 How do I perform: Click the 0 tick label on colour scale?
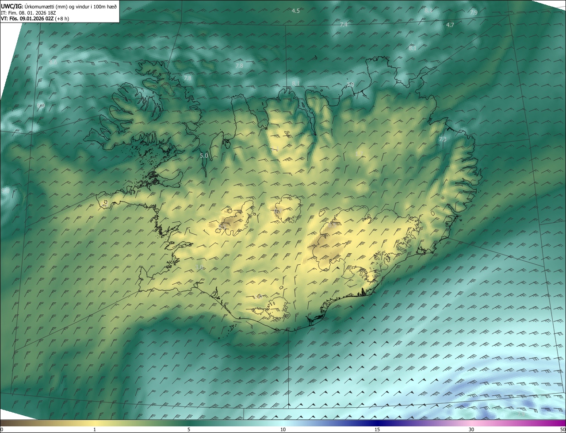(2, 429)
